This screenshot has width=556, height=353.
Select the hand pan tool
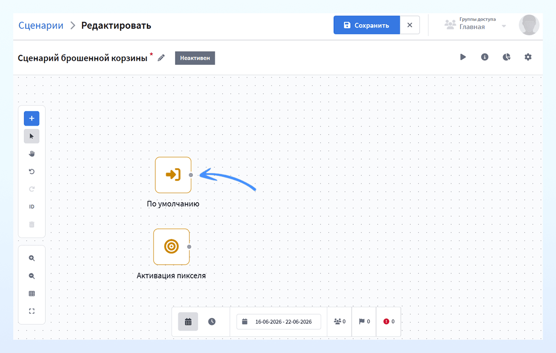pos(31,154)
